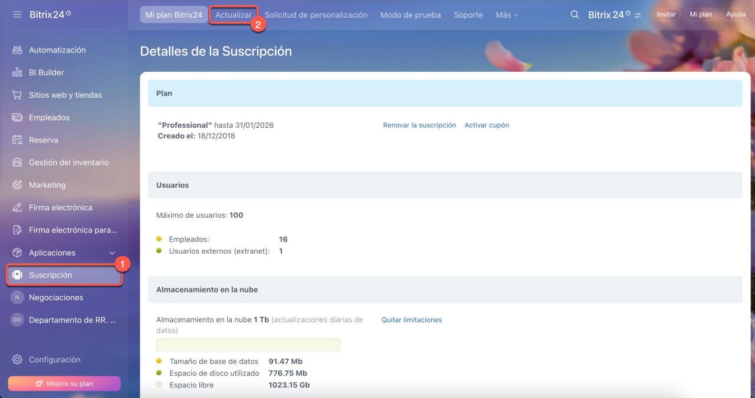Click the Gestión del inventario icon
The image size is (755, 398).
pos(17,162)
